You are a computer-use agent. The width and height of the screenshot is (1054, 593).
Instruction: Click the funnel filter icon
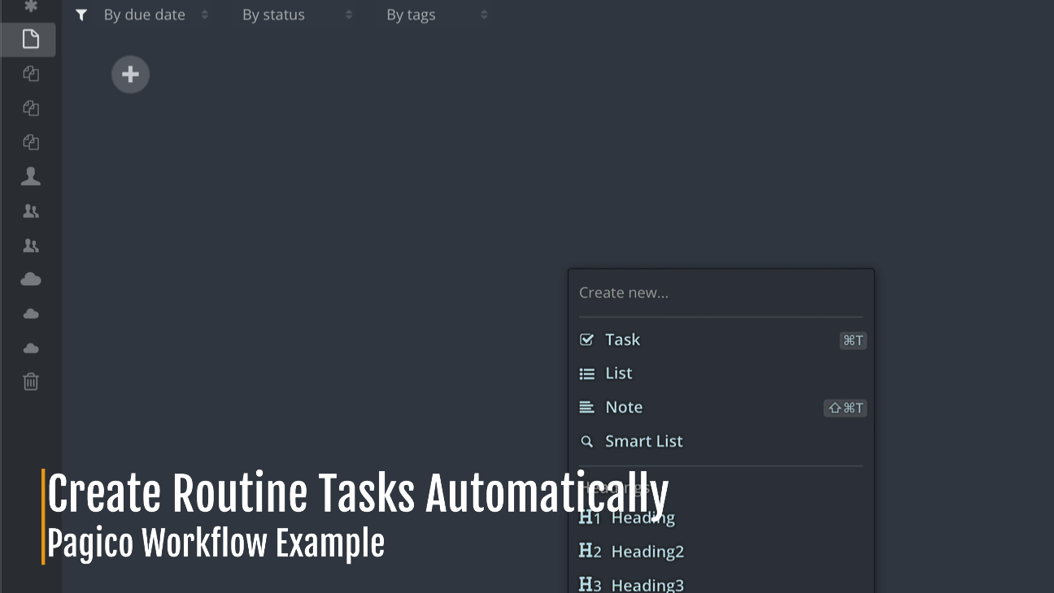tap(81, 15)
